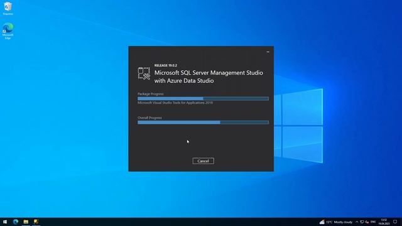
Task: Click the Mostly cloudy weather text
Action: (x=343, y=222)
